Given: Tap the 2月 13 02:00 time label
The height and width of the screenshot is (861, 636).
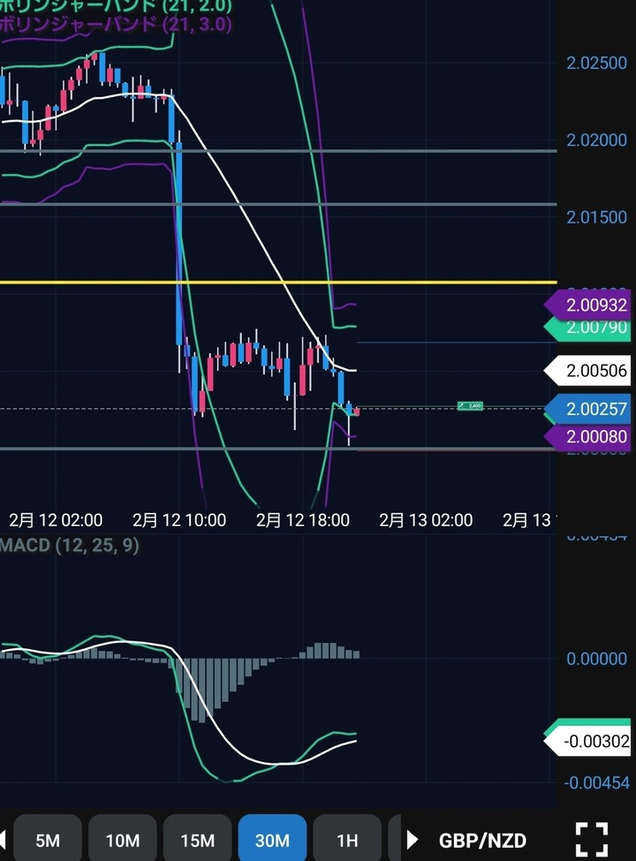Looking at the screenshot, I should (426, 520).
